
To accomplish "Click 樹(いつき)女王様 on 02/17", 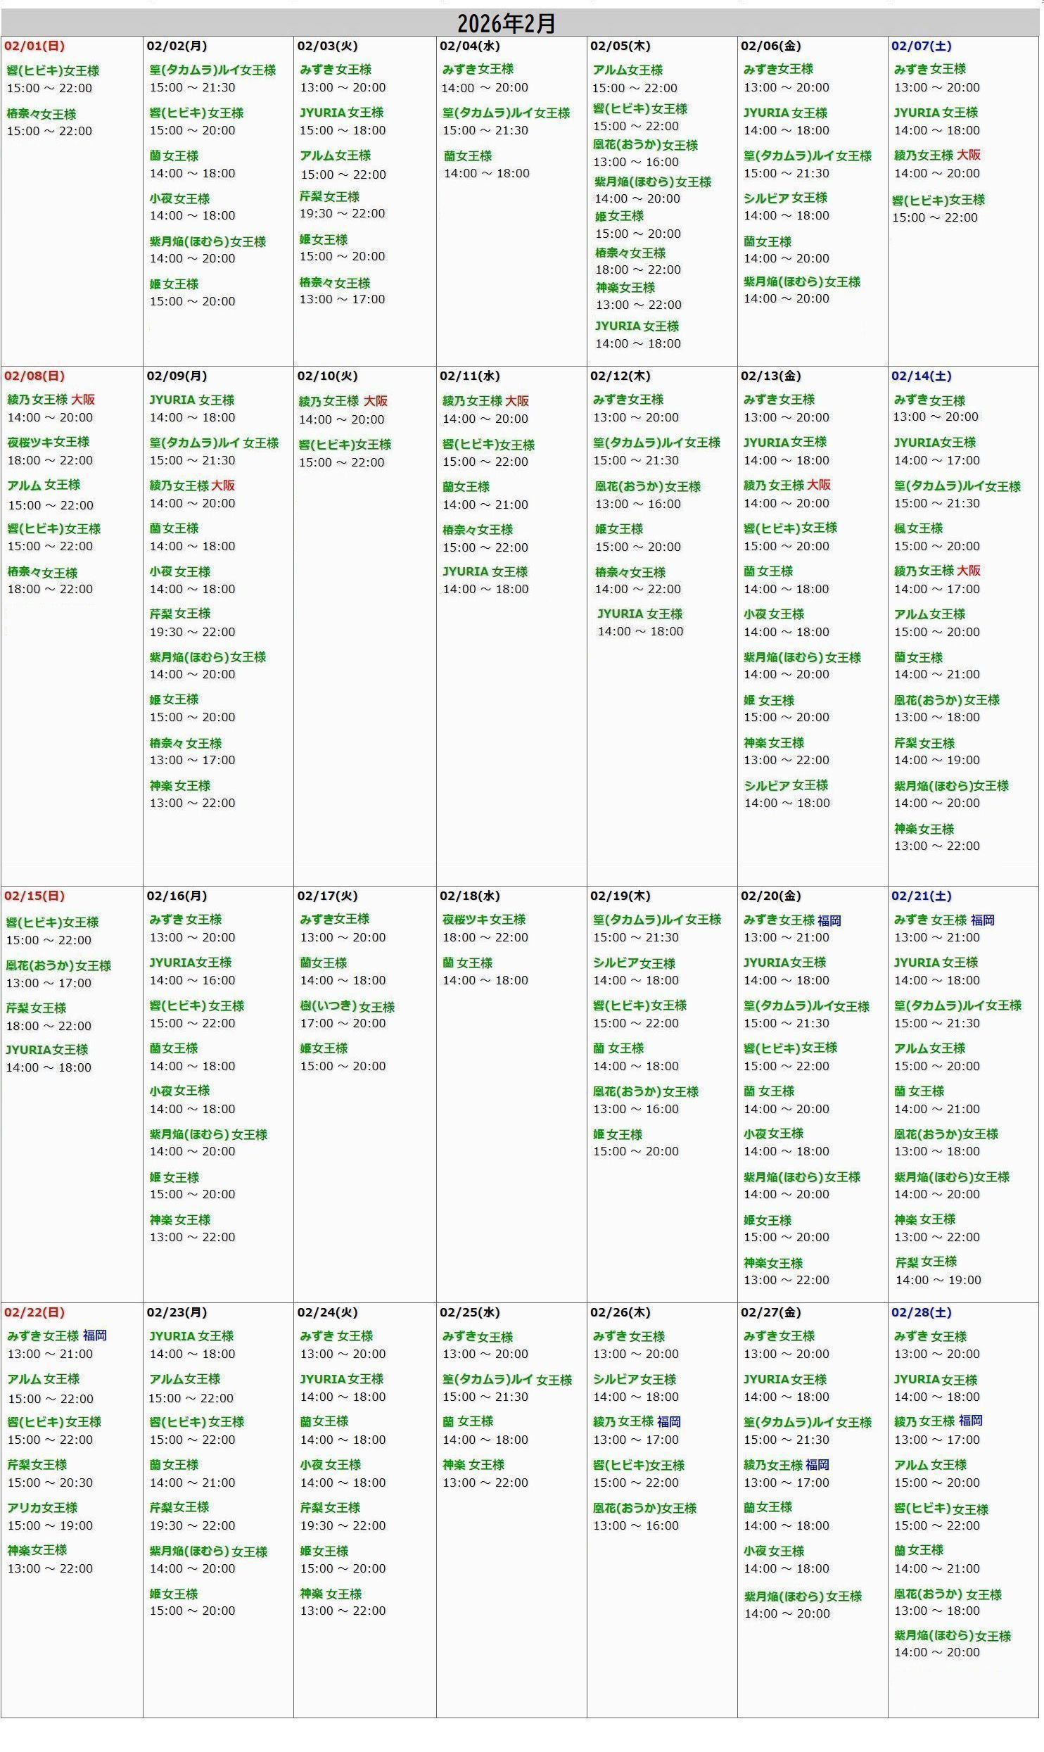I will point(347,1007).
